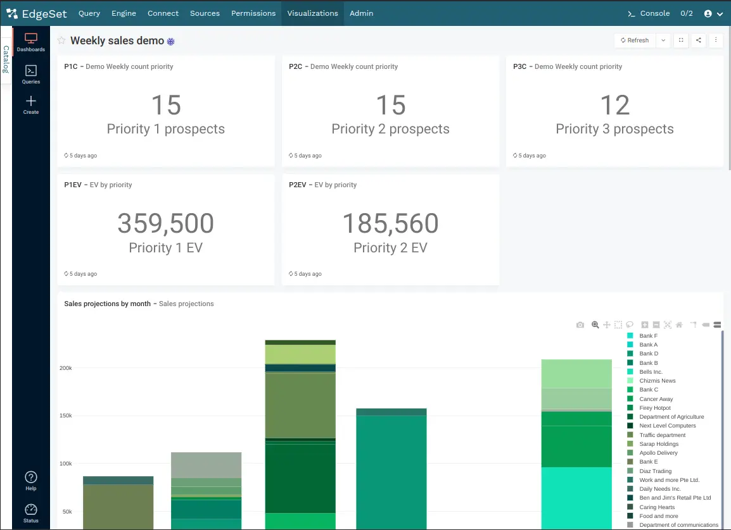Activate the Pan tool on chart
This screenshot has height=530, width=731.
coord(606,324)
